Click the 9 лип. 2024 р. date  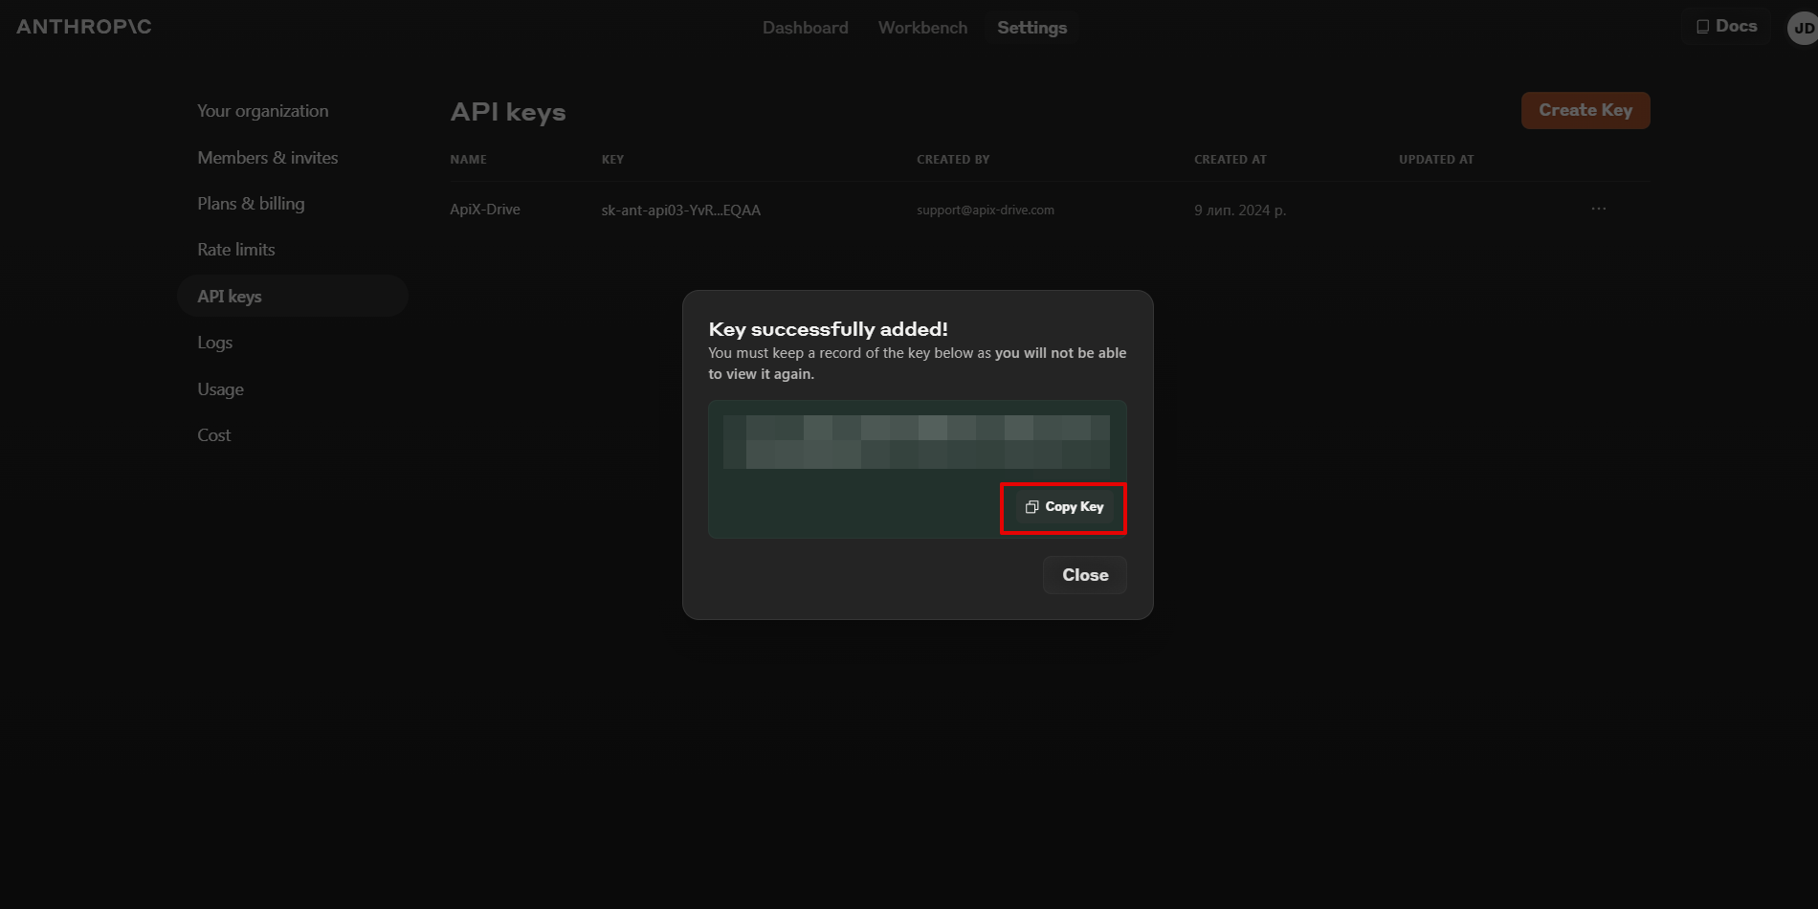[1240, 211]
